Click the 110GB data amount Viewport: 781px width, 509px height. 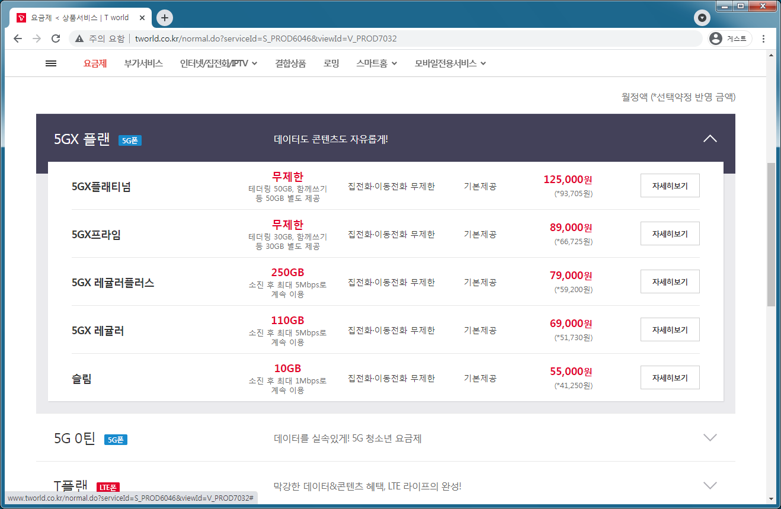pyautogui.click(x=287, y=321)
